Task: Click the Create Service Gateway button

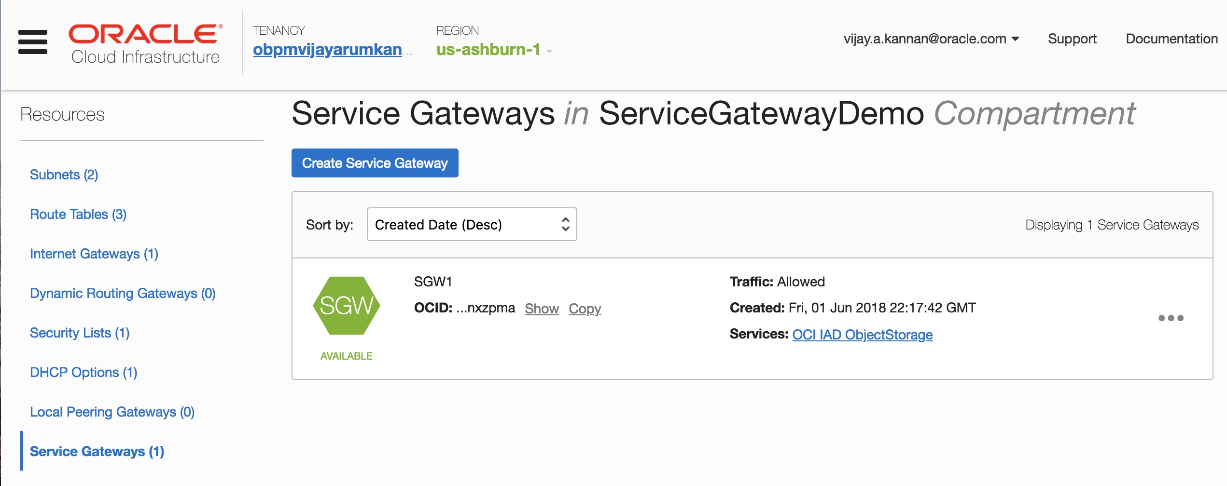Action: (375, 163)
